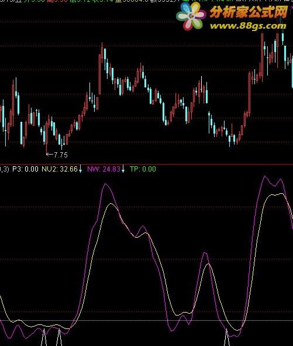Click the white spike signal near right bottom
The image size is (293, 346).
point(227,337)
